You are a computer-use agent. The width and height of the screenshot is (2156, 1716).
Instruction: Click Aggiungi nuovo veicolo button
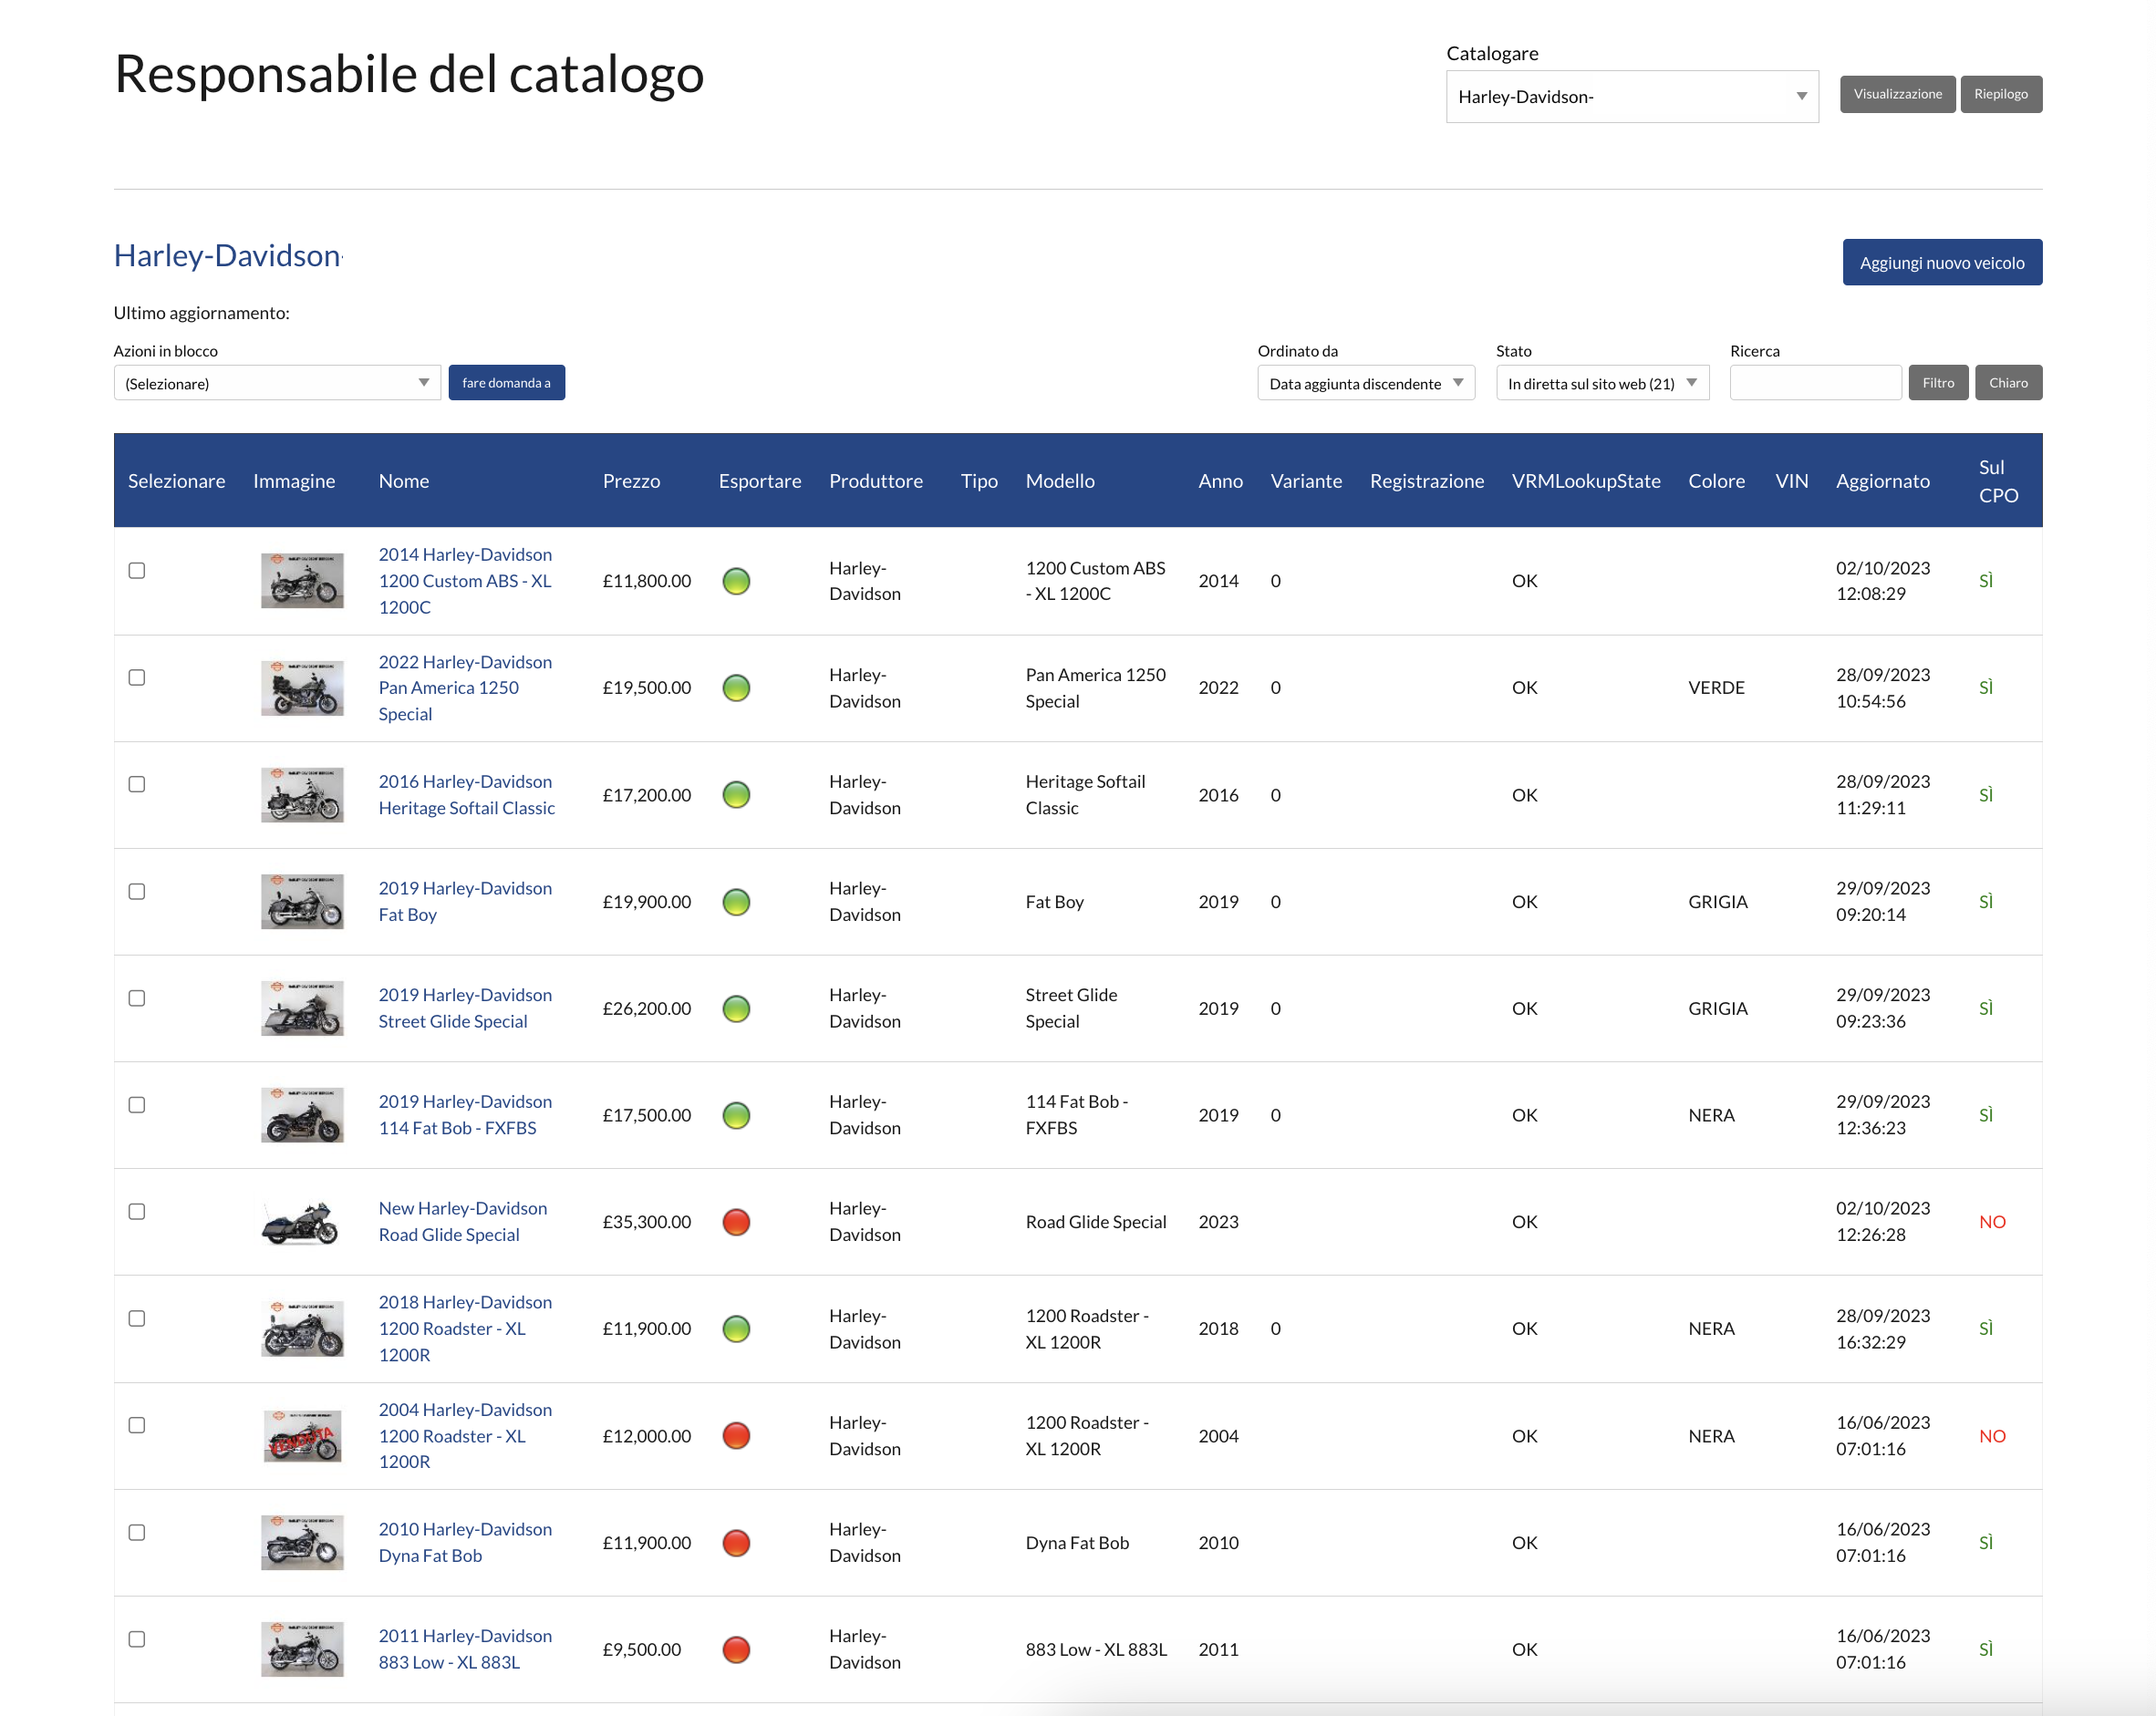pos(1941,263)
